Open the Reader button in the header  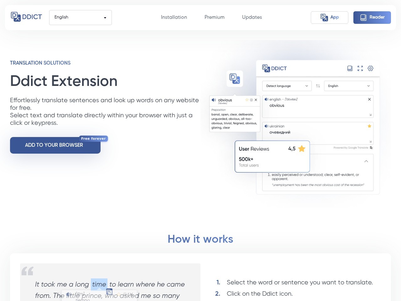tap(372, 18)
